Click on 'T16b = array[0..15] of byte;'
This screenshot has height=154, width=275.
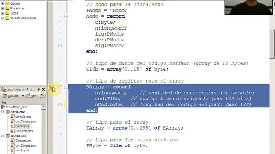(127, 69)
